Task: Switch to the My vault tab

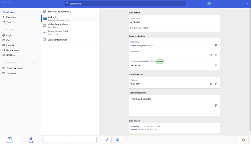Action: click(x=10, y=139)
